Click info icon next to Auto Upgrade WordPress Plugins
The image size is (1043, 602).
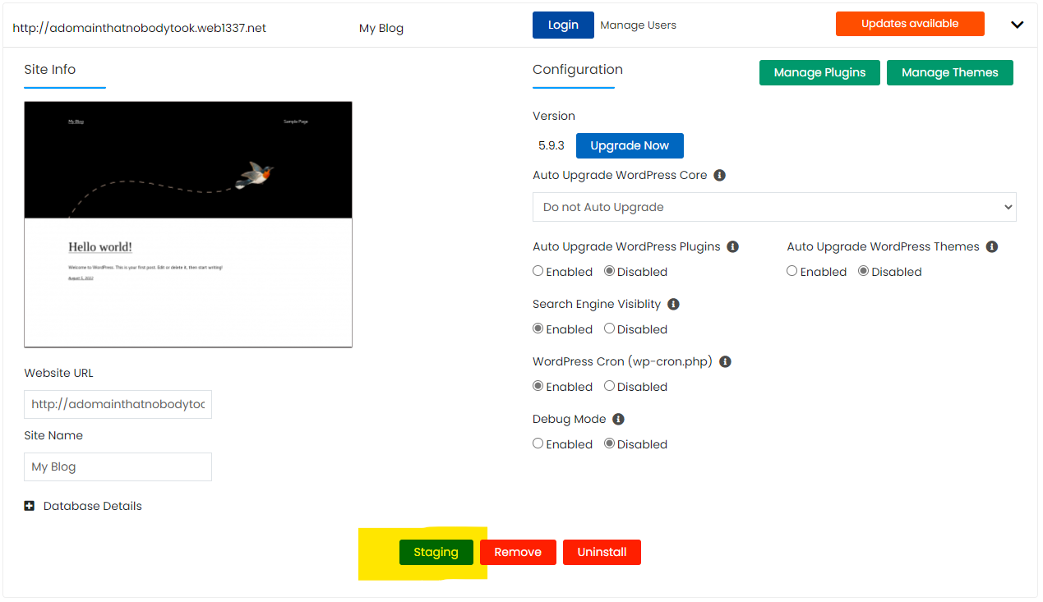coord(733,247)
